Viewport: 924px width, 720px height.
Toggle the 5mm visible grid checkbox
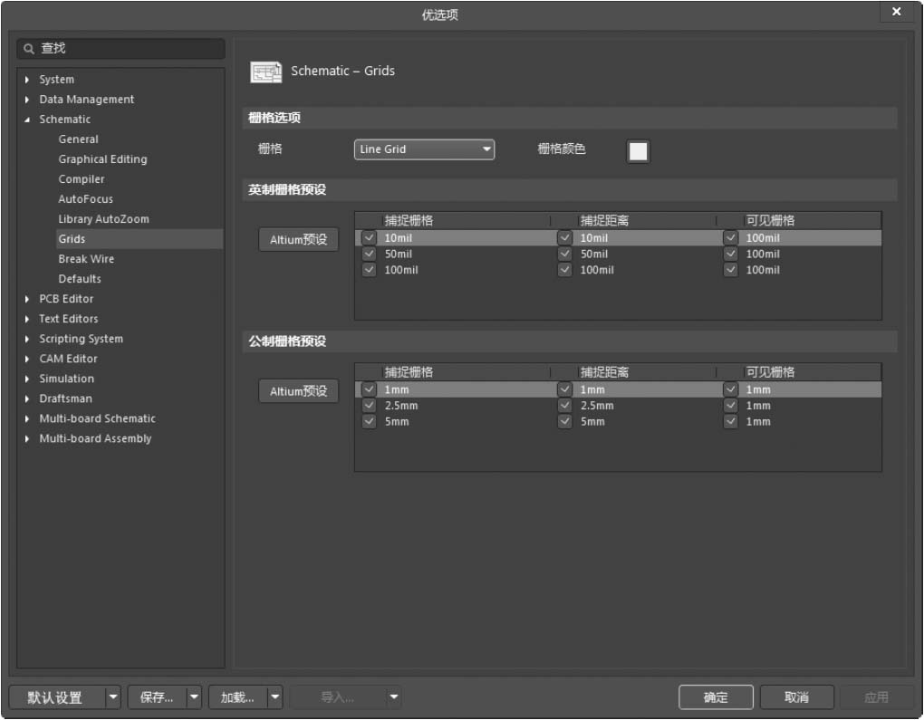tap(730, 422)
